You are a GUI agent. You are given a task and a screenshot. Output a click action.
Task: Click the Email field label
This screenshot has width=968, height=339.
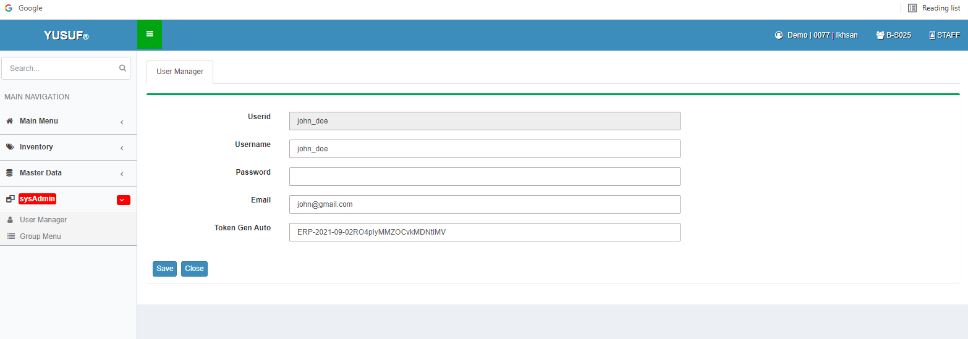coord(260,200)
